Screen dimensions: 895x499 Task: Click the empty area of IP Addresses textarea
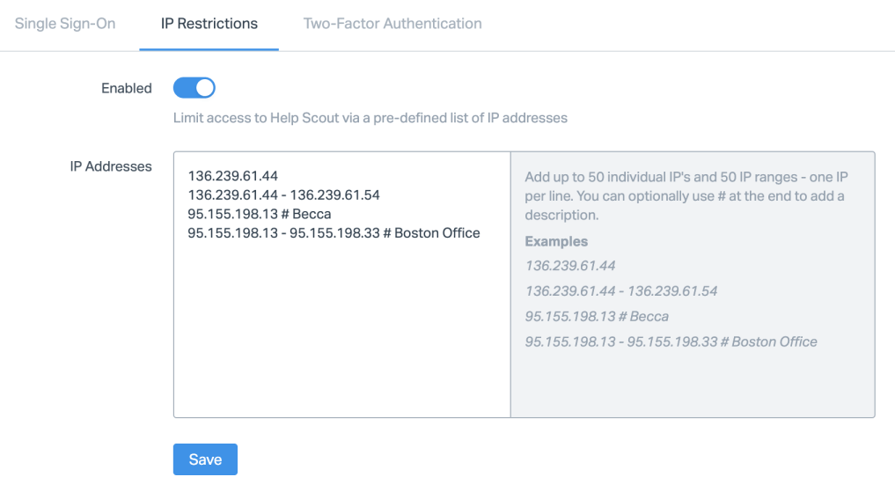[x=341, y=334]
